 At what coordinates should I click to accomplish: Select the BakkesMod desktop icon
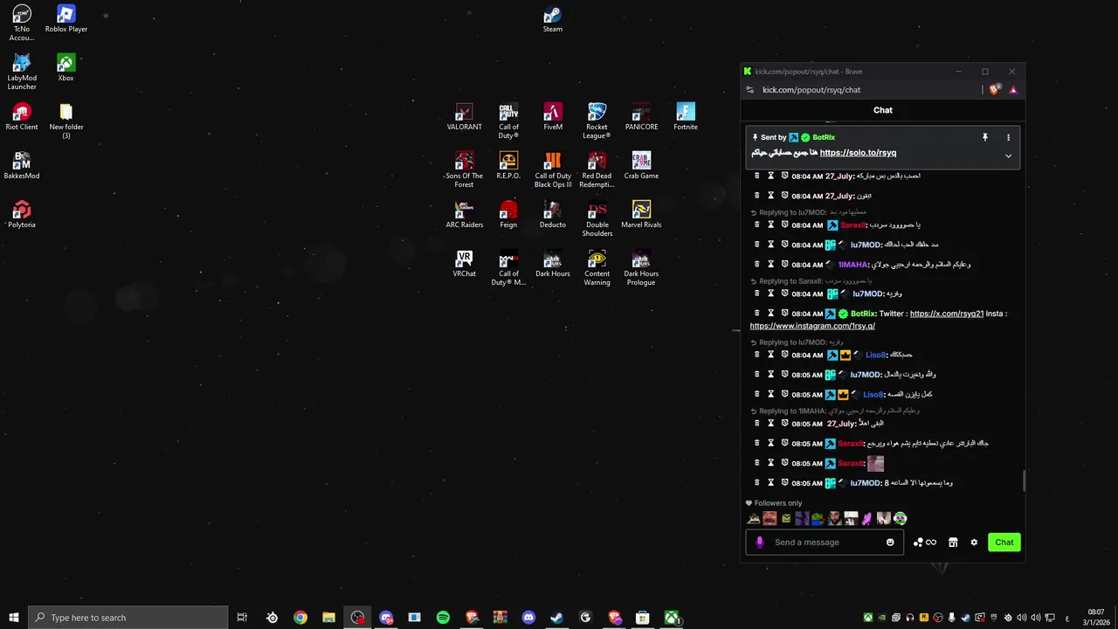[x=22, y=166]
